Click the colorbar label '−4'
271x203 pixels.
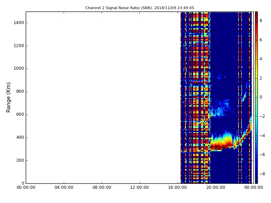click(x=262, y=136)
